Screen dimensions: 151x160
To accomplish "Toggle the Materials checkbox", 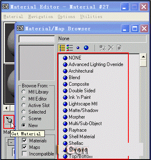I will click(24, 140).
